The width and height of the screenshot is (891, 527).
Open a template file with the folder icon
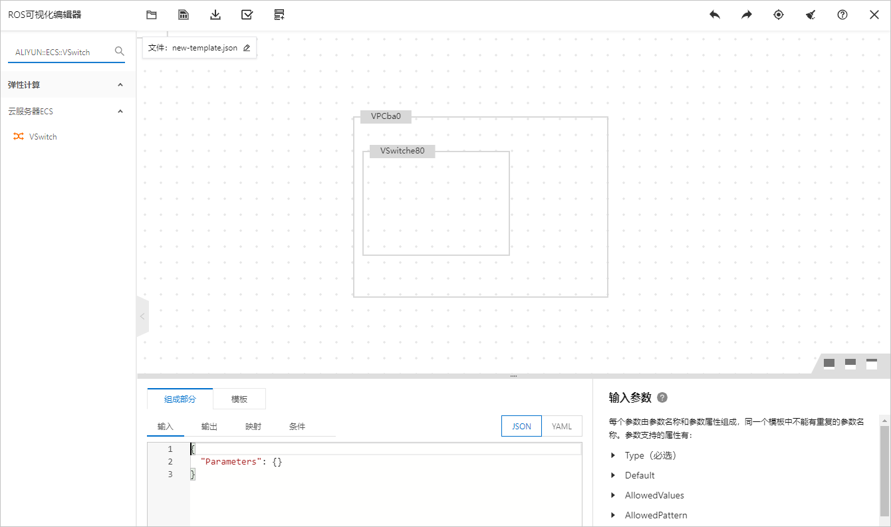[152, 15]
